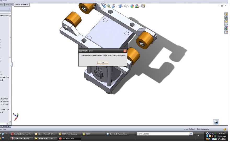Click the feature tree scroll up arrow
The image size is (251, 157).
click(x=10, y=15)
